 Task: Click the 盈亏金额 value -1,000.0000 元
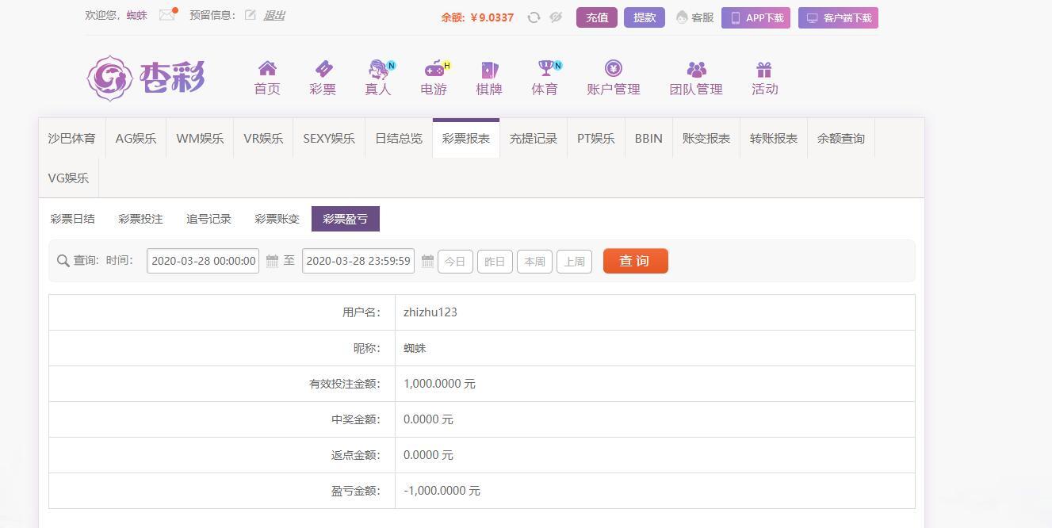click(442, 491)
